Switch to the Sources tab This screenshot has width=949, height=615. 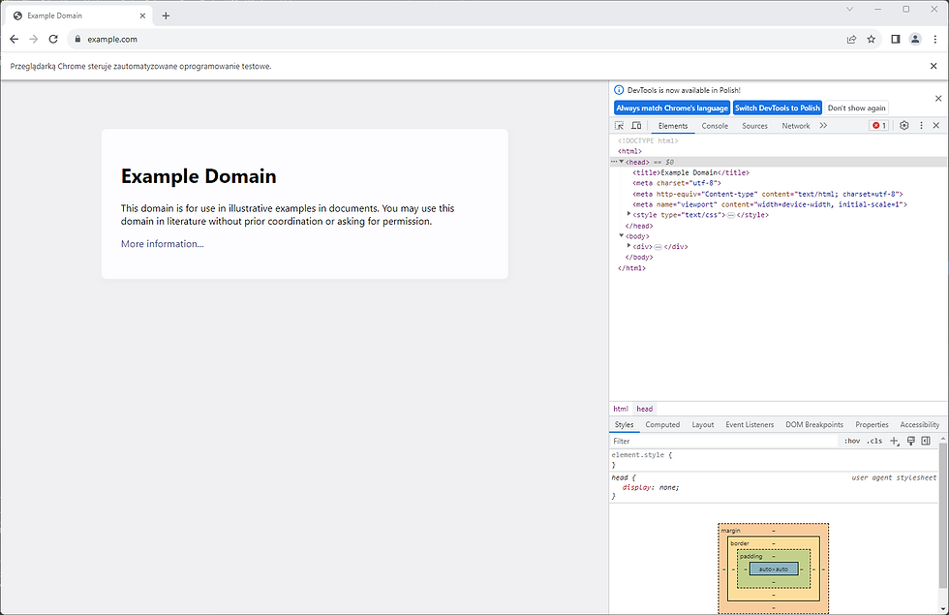tap(754, 126)
